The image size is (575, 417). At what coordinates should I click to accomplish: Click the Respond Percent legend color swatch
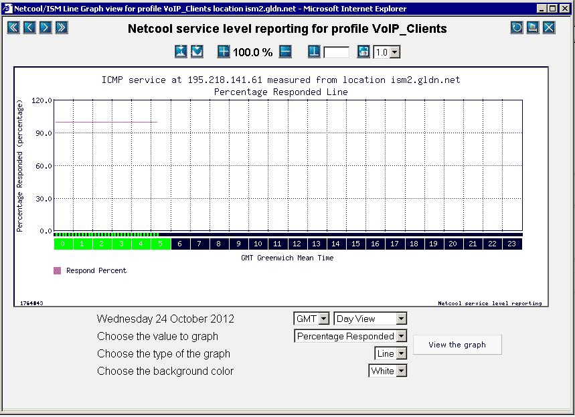(x=57, y=270)
